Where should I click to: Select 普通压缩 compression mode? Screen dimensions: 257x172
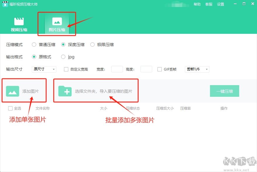click(x=34, y=45)
